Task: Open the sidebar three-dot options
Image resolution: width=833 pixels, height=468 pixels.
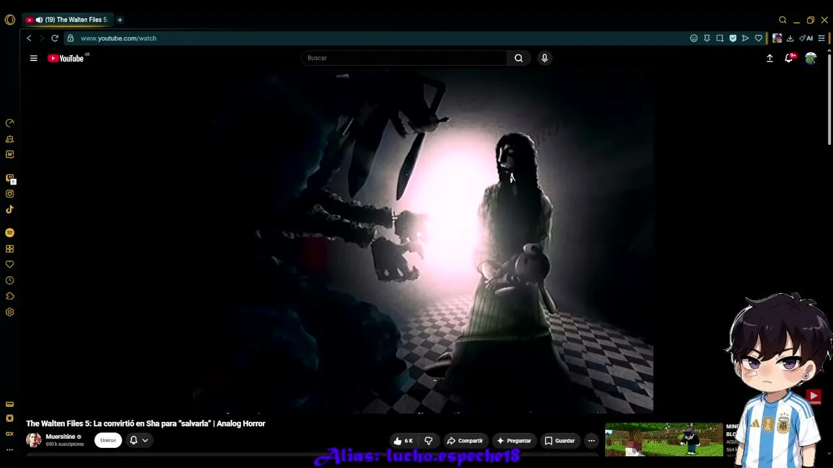Action: coord(10,450)
